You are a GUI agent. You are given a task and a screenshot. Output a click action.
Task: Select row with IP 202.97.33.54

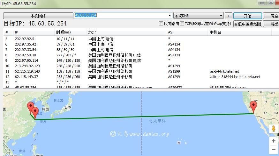pos(141,50)
